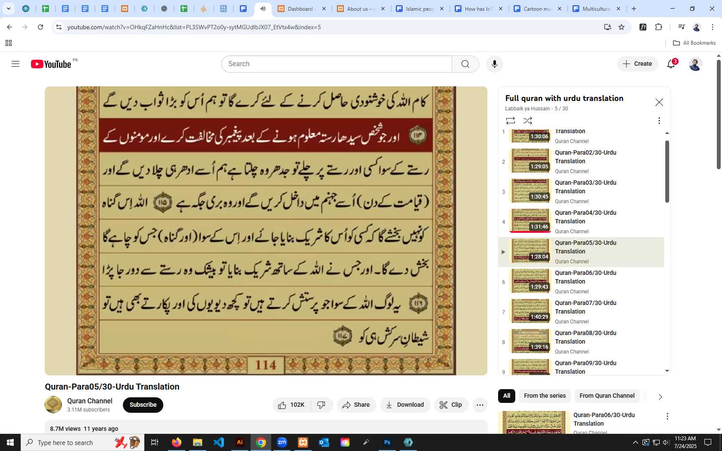Open Visual Studio Code from the taskbar
The image size is (722, 451).
pyautogui.click(x=219, y=442)
